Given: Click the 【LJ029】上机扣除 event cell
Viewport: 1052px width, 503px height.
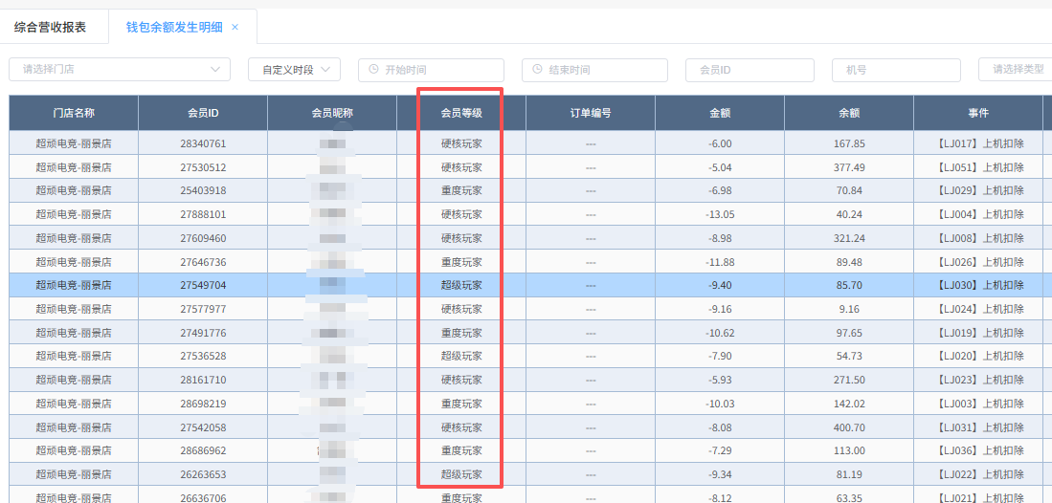Looking at the screenshot, I should [x=978, y=190].
